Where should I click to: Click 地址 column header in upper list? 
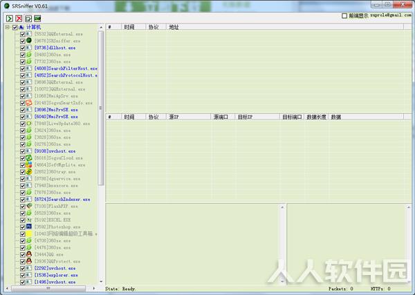click(x=285, y=27)
